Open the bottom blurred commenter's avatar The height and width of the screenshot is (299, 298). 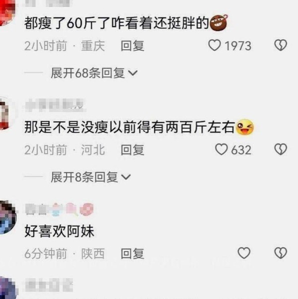point(6,288)
